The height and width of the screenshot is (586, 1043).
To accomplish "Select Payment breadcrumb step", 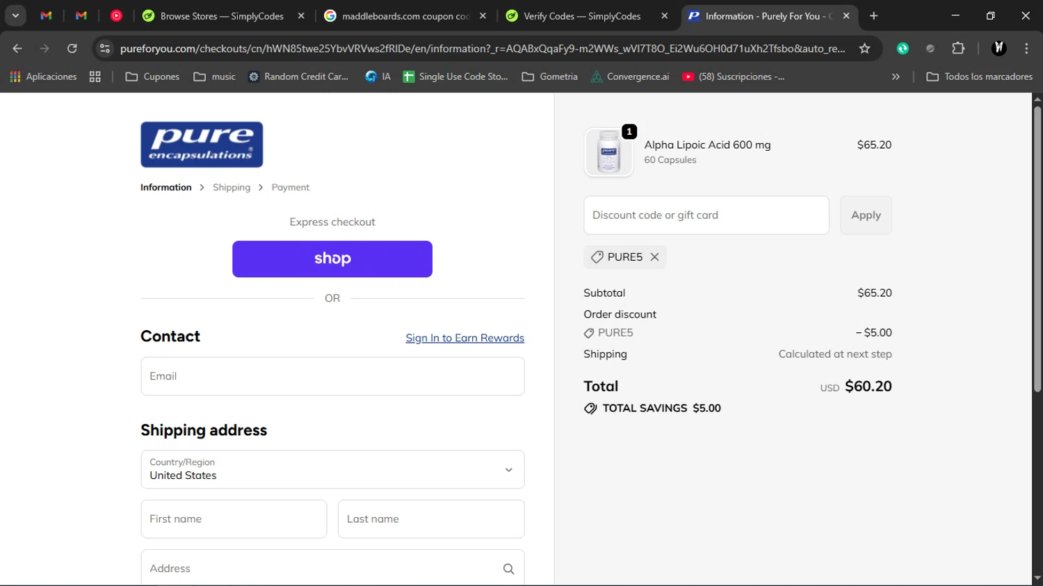I will tap(291, 187).
